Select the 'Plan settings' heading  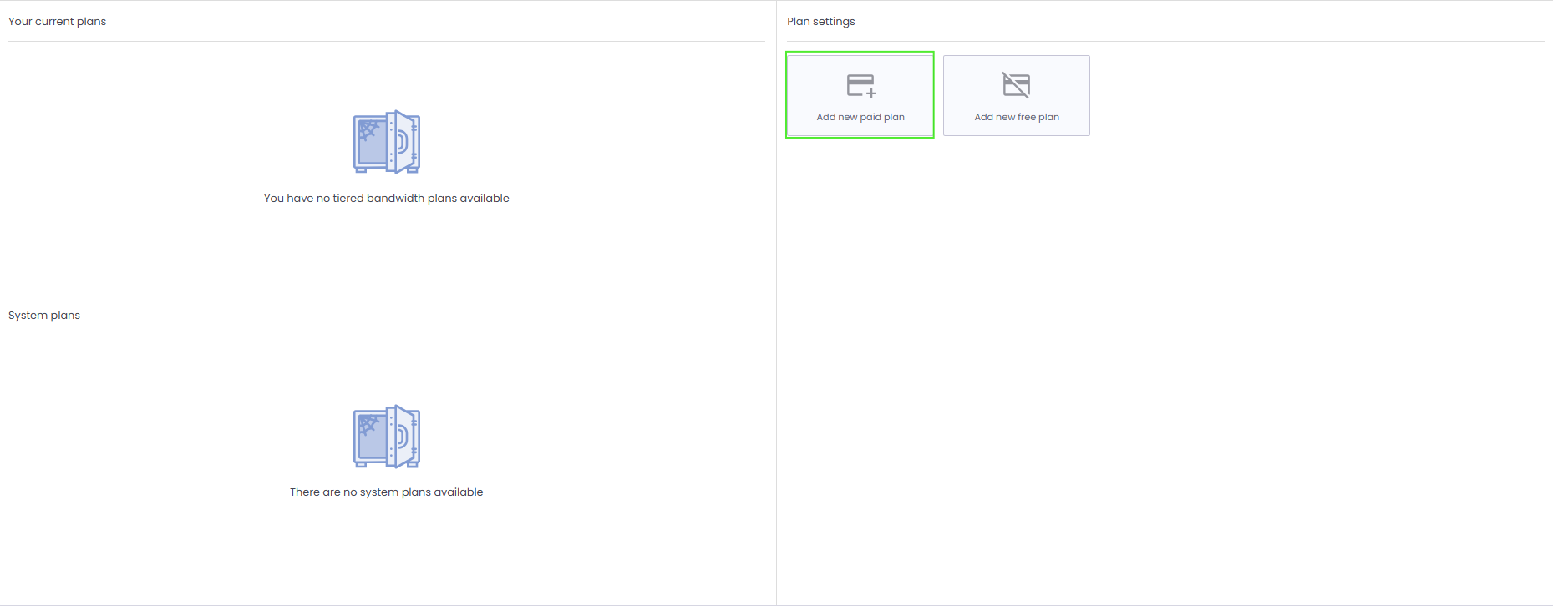point(821,22)
